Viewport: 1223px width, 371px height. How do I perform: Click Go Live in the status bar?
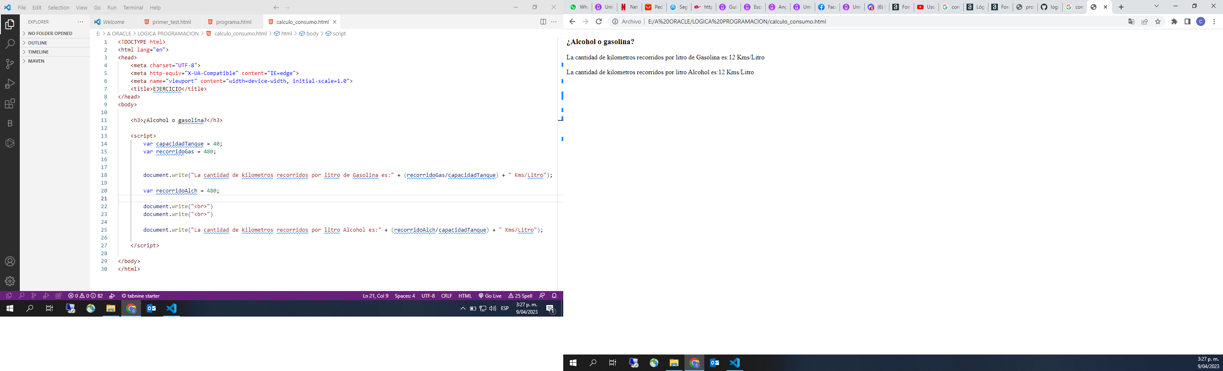click(x=489, y=296)
